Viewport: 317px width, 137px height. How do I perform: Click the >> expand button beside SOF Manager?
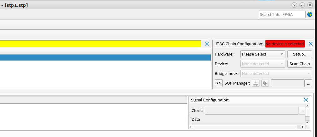pyautogui.click(x=219, y=83)
